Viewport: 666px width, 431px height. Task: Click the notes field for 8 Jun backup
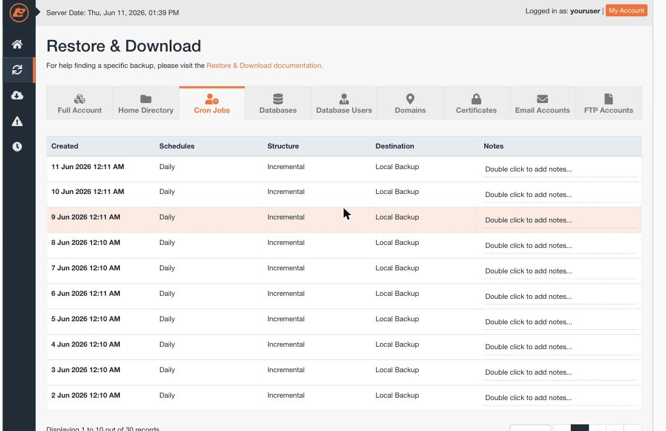coord(560,246)
